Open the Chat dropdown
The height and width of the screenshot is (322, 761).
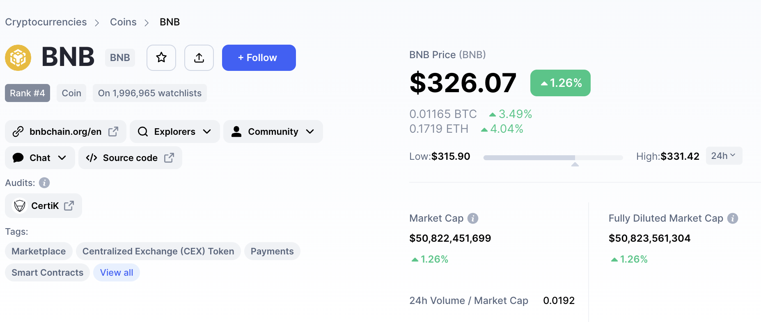(40, 158)
